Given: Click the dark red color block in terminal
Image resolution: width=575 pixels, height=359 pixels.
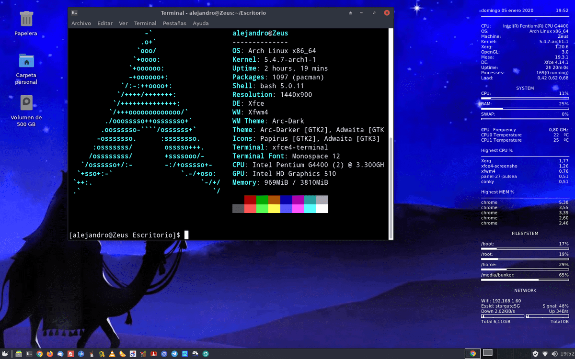Looking at the screenshot, I should pyautogui.click(x=250, y=200).
